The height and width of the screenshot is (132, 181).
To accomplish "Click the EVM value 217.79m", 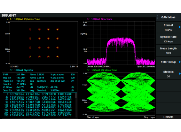I will tap(21, 75).
